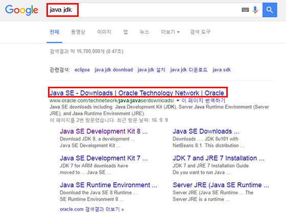Click 이 페이지 번역하기 translate link

203,101
